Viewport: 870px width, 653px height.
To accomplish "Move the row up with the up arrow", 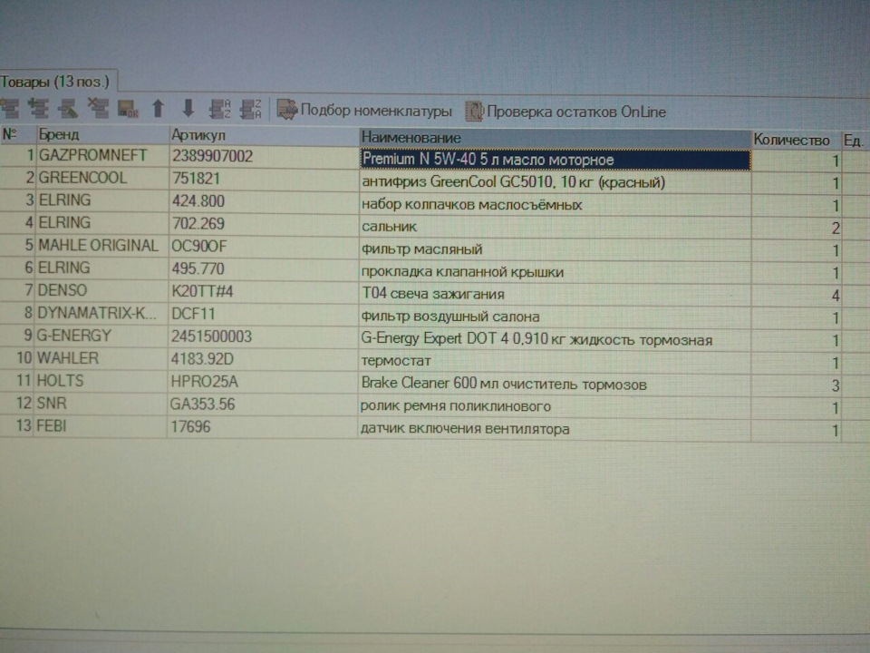I will tap(158, 108).
